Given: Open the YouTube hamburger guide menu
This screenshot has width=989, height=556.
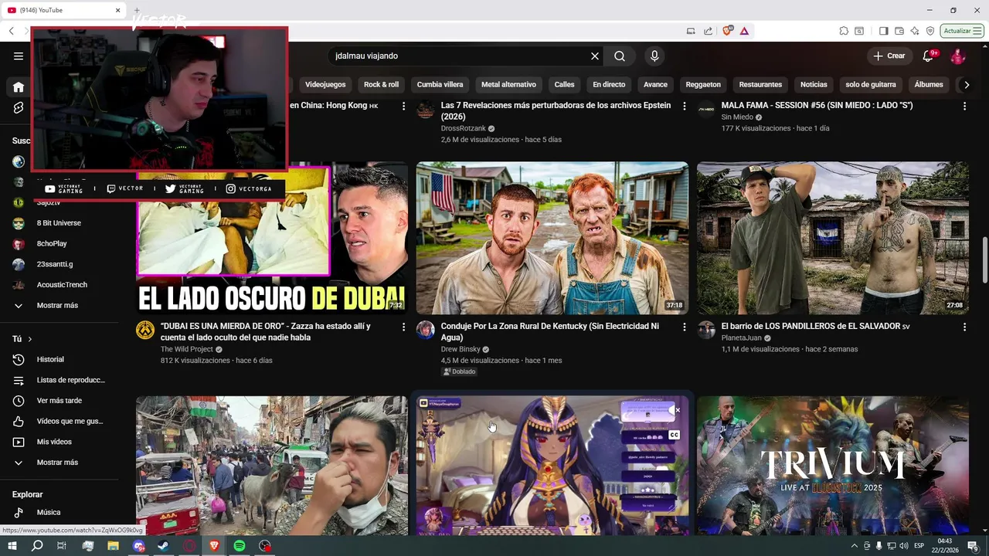Looking at the screenshot, I should 19,56.
